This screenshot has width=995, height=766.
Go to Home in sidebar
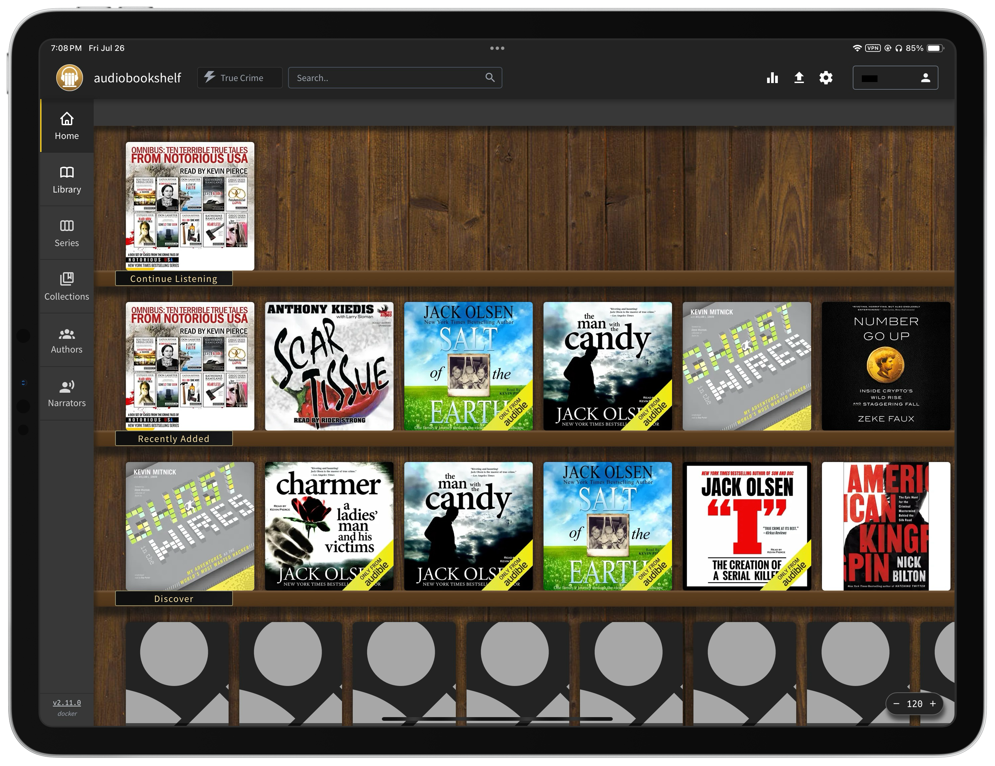coord(67,126)
